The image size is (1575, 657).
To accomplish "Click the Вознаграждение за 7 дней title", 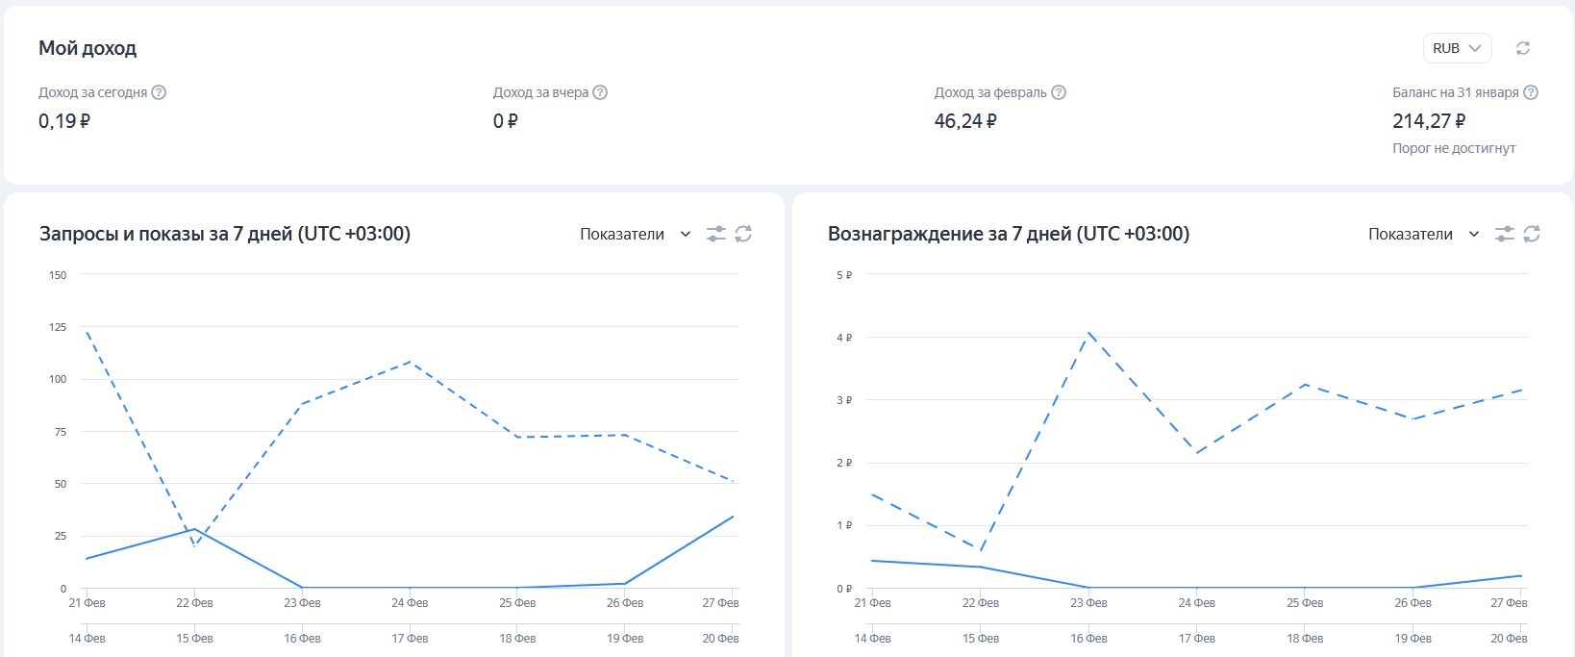I will point(1009,234).
